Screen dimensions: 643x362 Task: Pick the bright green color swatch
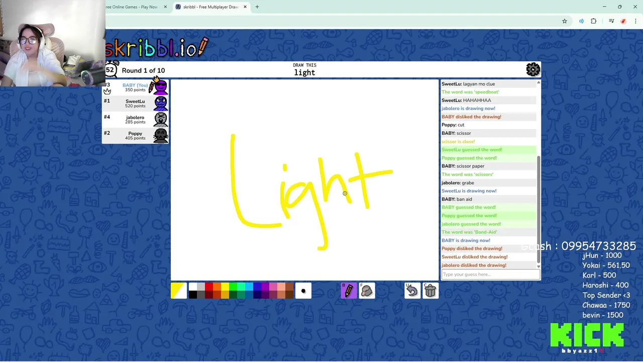pyautogui.click(x=233, y=287)
